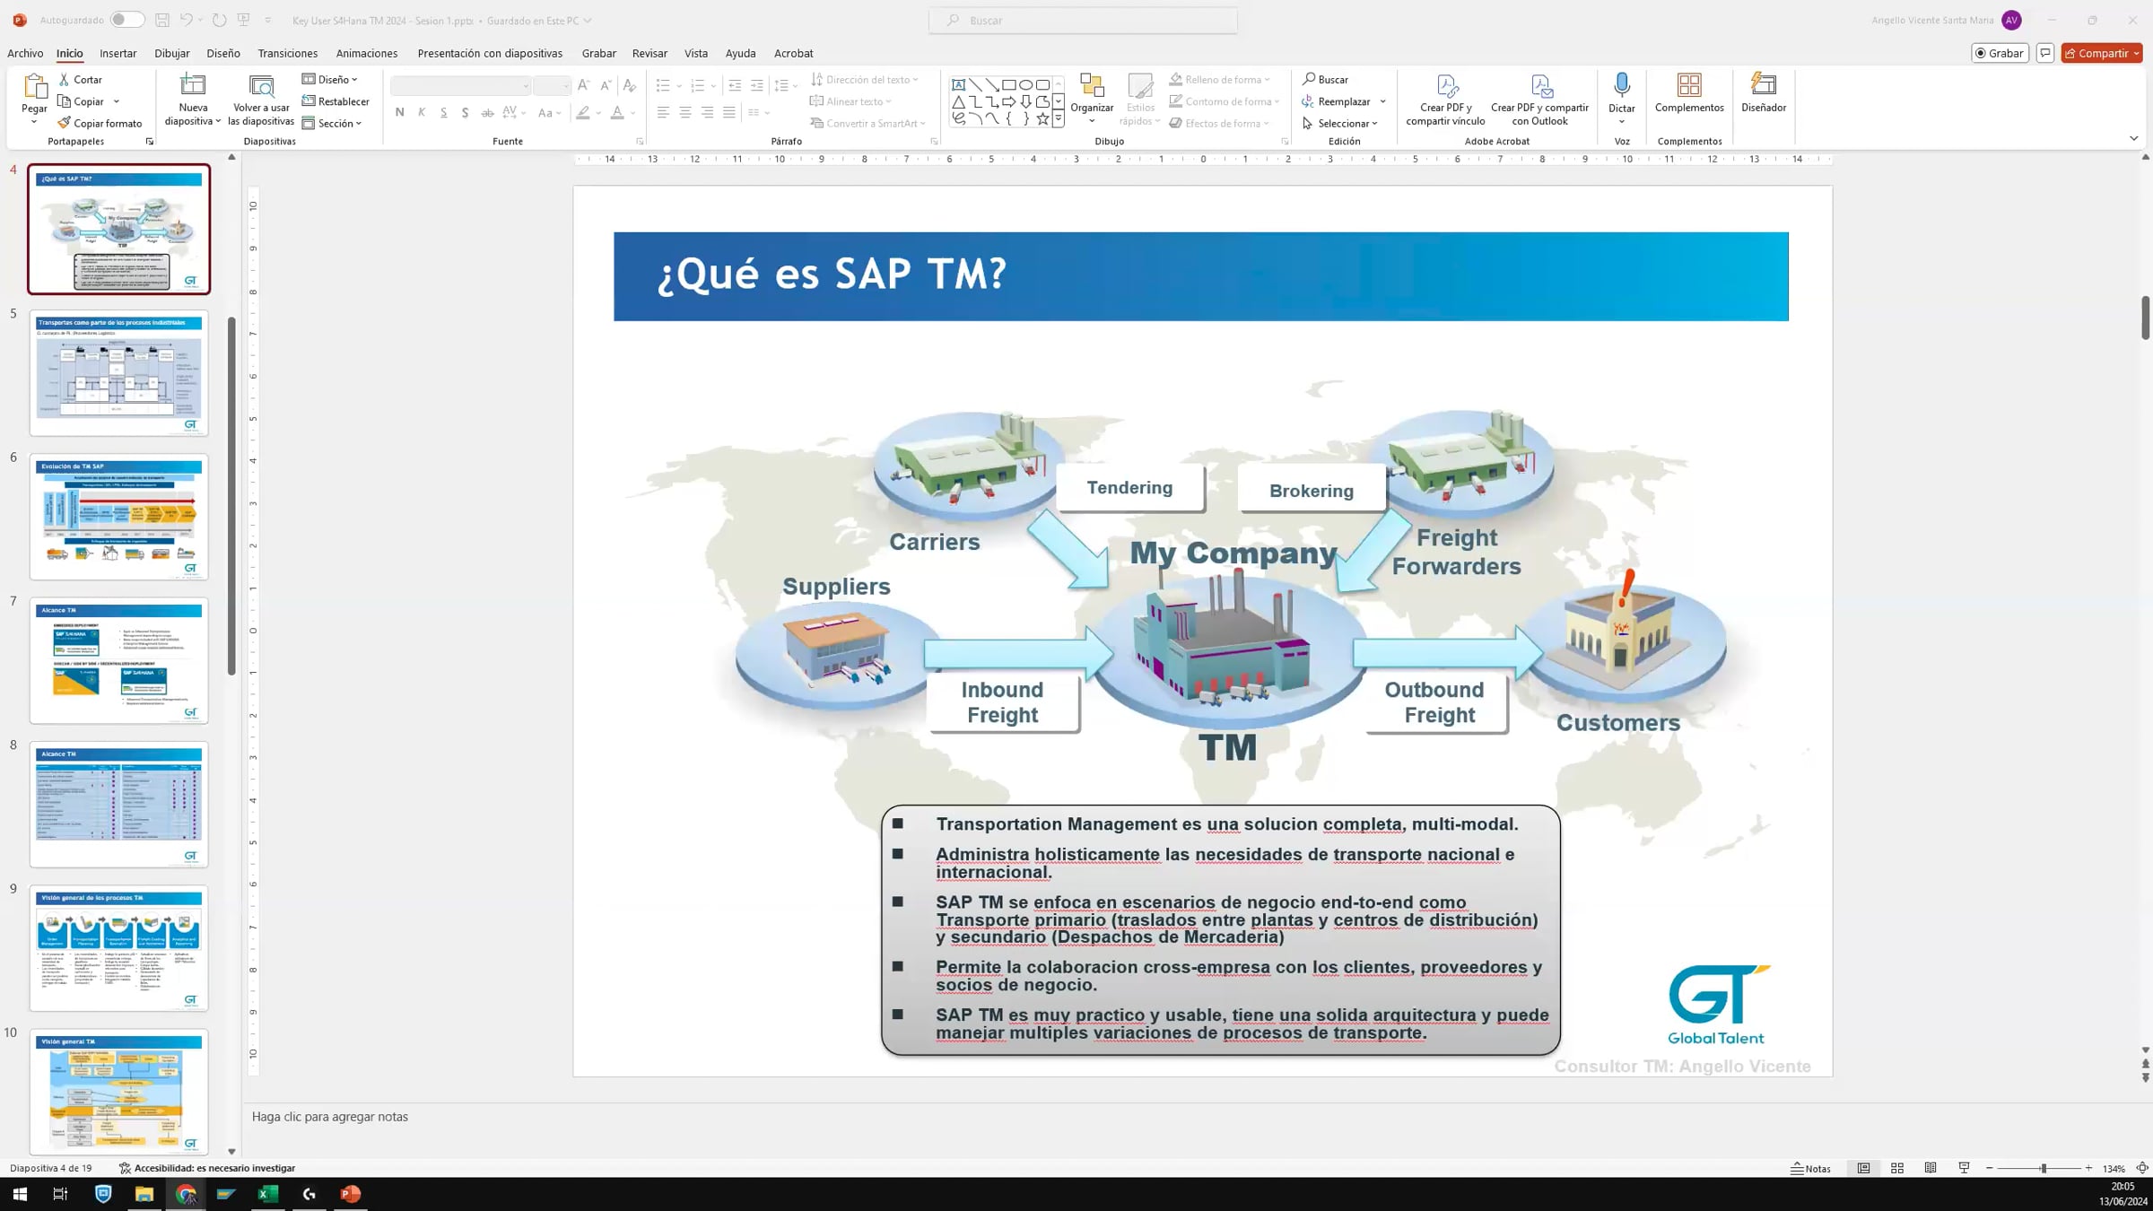The height and width of the screenshot is (1211, 2153).
Task: Switch to the Transiciones tab
Action: point(288,53)
